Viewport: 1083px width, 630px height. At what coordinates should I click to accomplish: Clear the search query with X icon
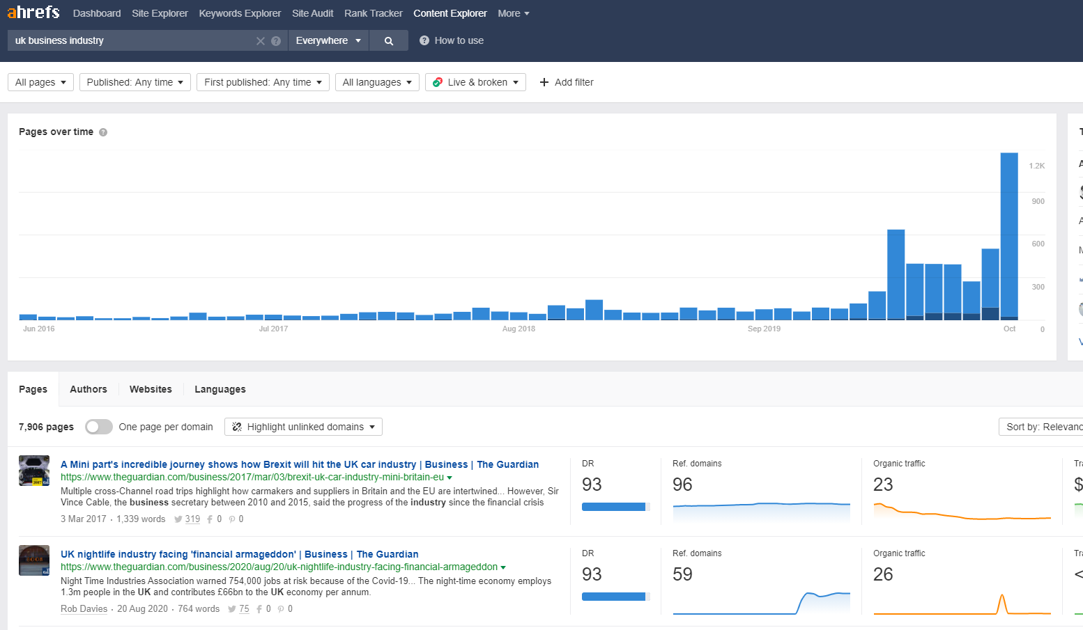(261, 41)
